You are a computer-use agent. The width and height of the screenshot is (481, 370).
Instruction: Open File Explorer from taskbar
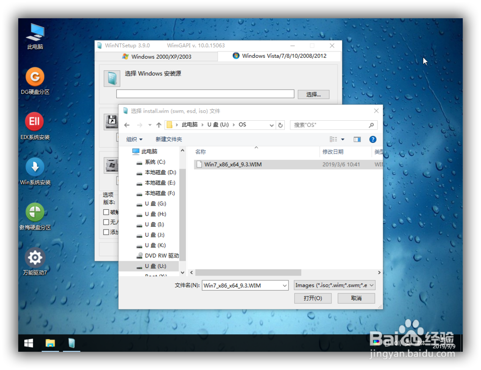tap(50, 343)
